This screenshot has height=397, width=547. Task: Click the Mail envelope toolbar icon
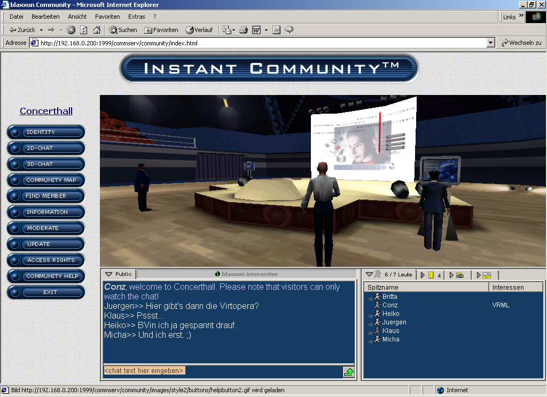[226, 30]
